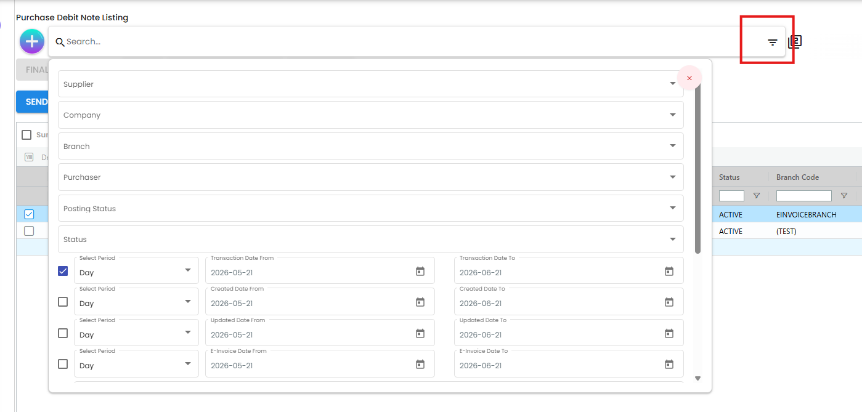The height and width of the screenshot is (412, 862).
Task: Click the grey FINAL button
Action: pos(33,70)
